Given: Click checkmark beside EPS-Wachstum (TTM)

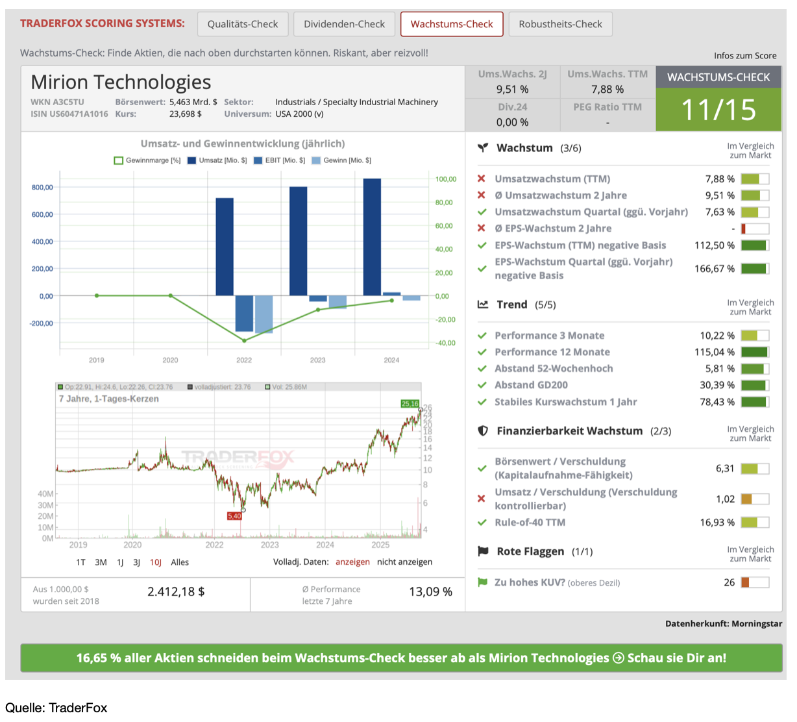Looking at the screenshot, I should pyautogui.click(x=482, y=245).
